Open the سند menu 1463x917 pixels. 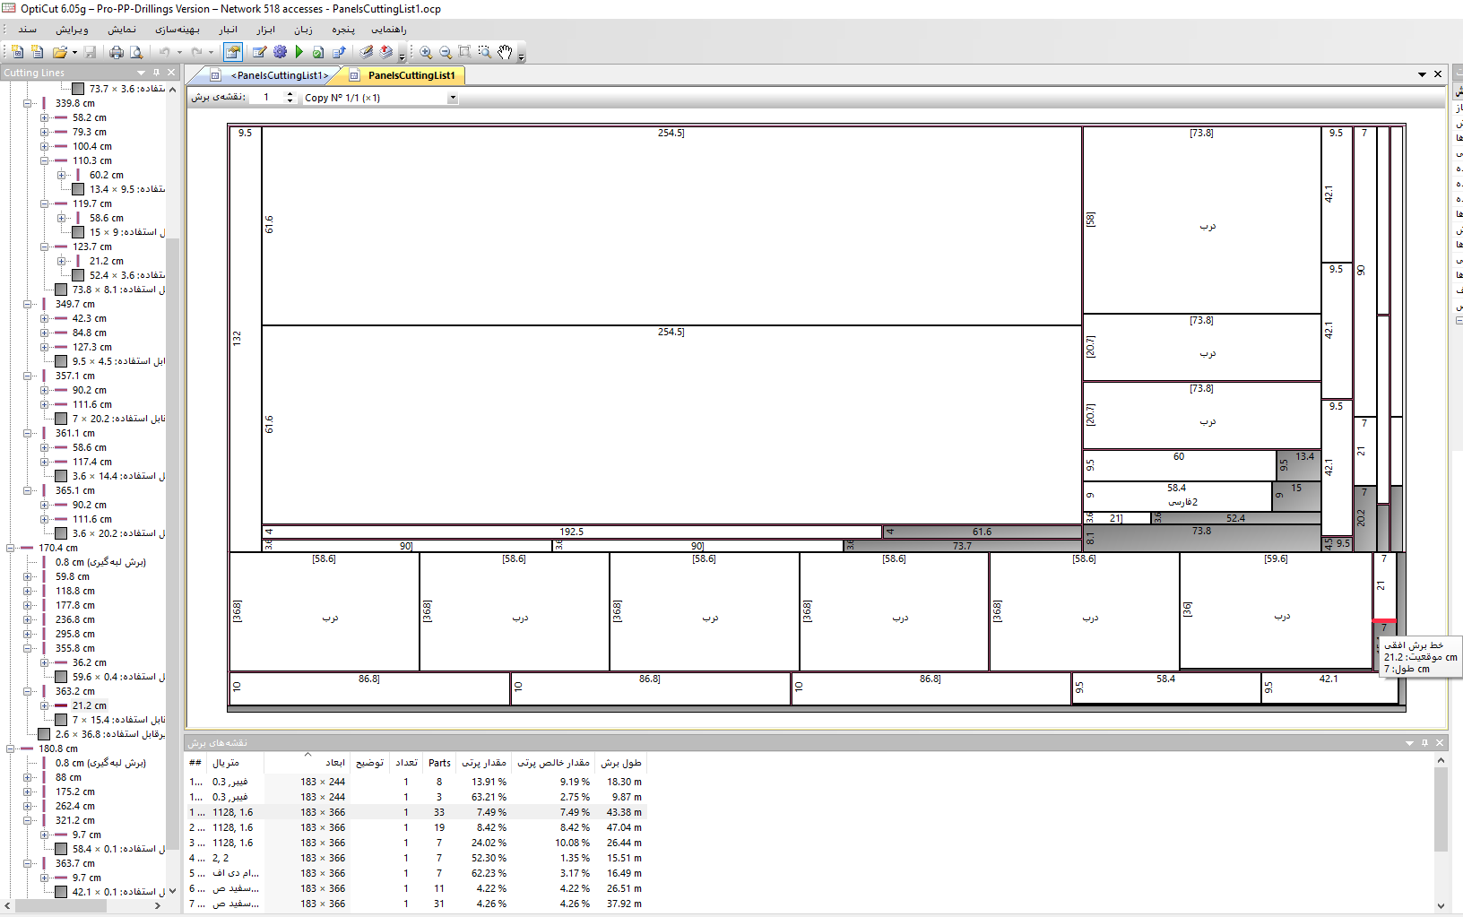click(28, 30)
